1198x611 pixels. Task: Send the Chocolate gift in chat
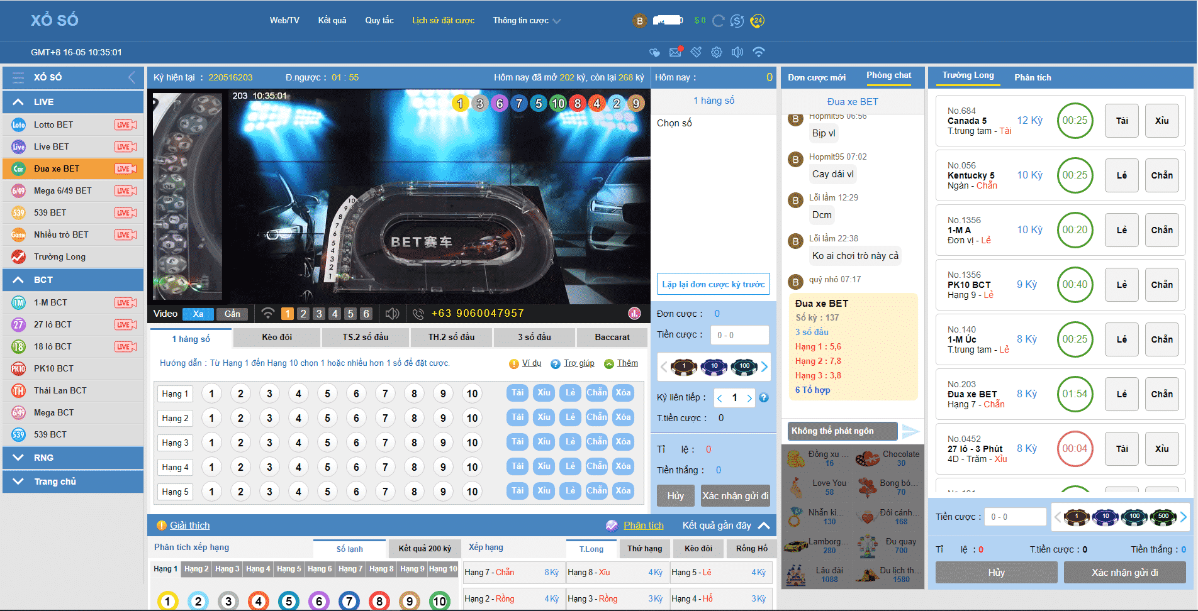click(x=888, y=458)
